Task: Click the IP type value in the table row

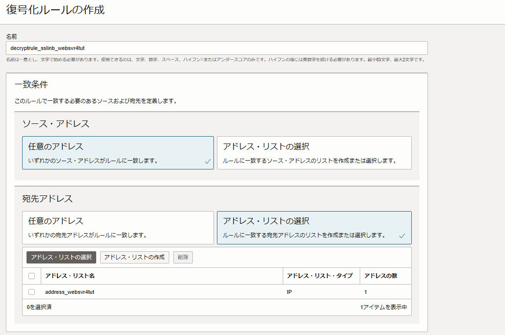Action: (x=289, y=291)
